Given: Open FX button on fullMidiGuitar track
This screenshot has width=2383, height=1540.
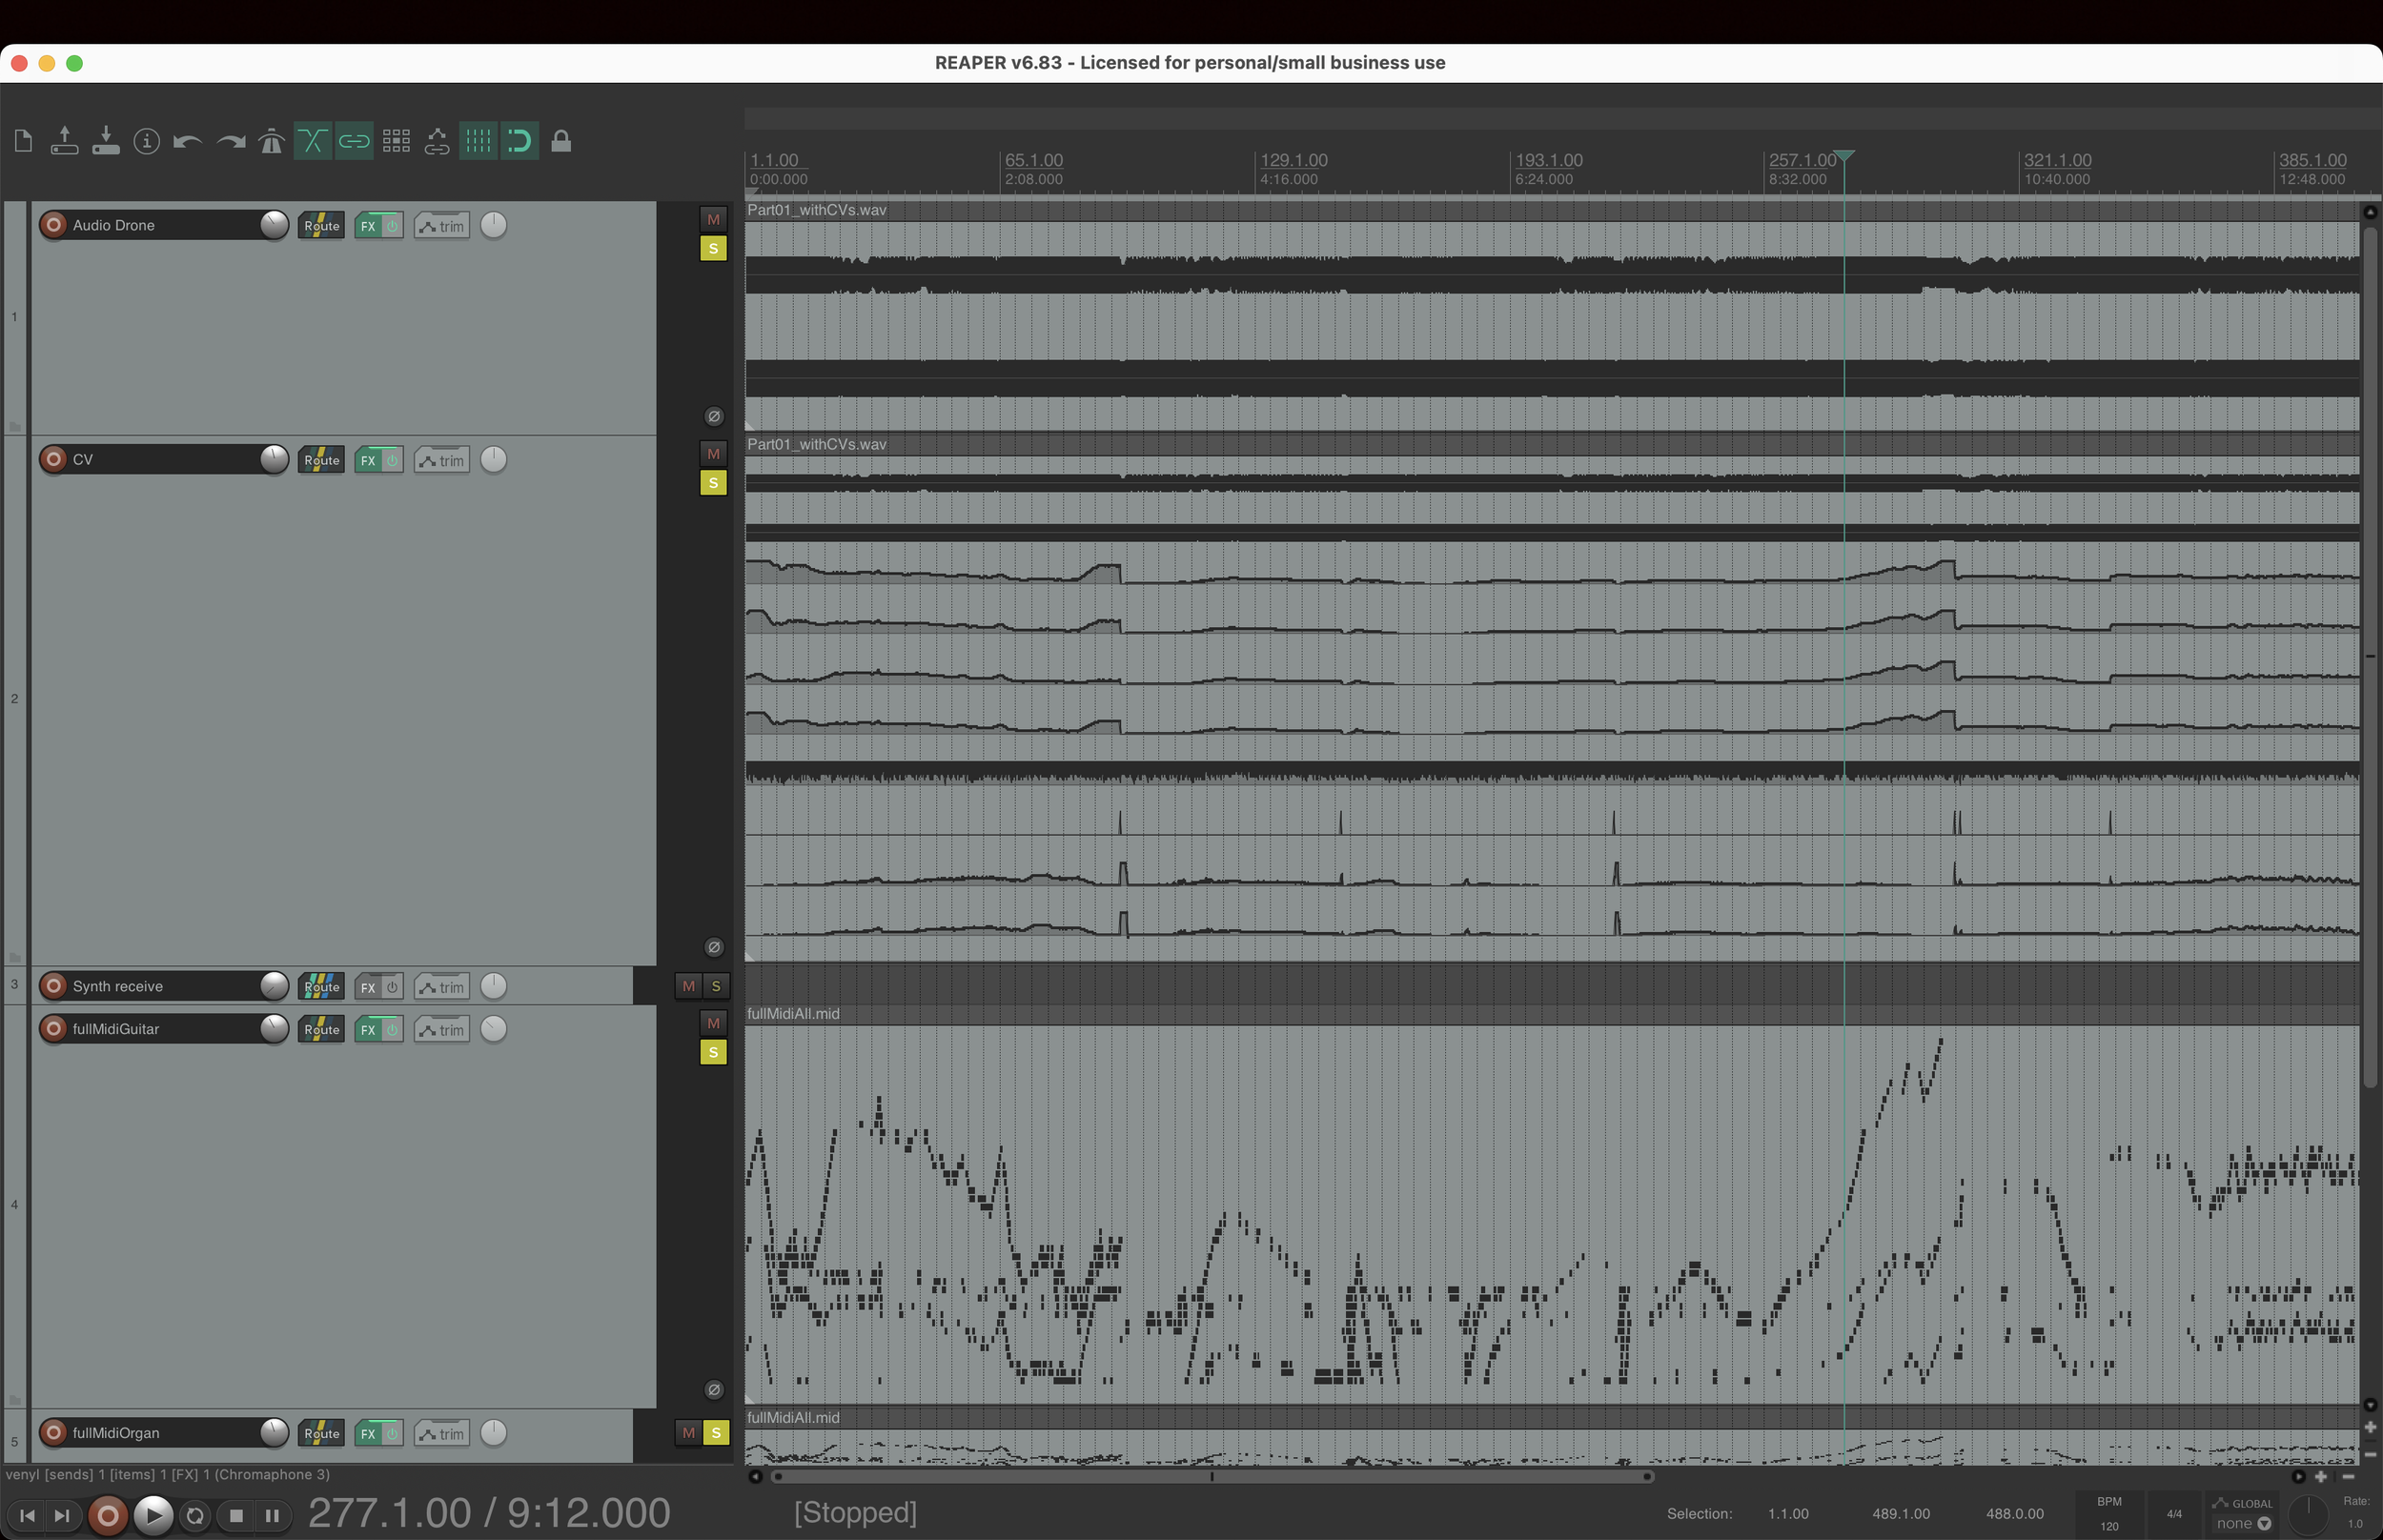Looking at the screenshot, I should pos(368,1030).
